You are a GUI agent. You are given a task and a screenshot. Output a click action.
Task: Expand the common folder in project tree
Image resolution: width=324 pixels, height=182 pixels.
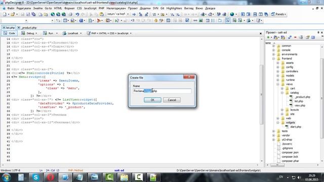(x=273, y=46)
